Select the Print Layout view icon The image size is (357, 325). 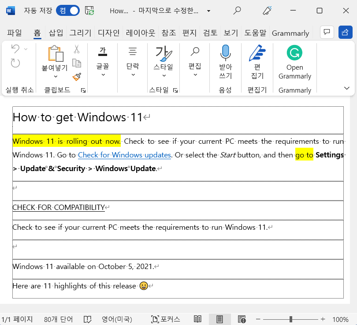coord(219,319)
